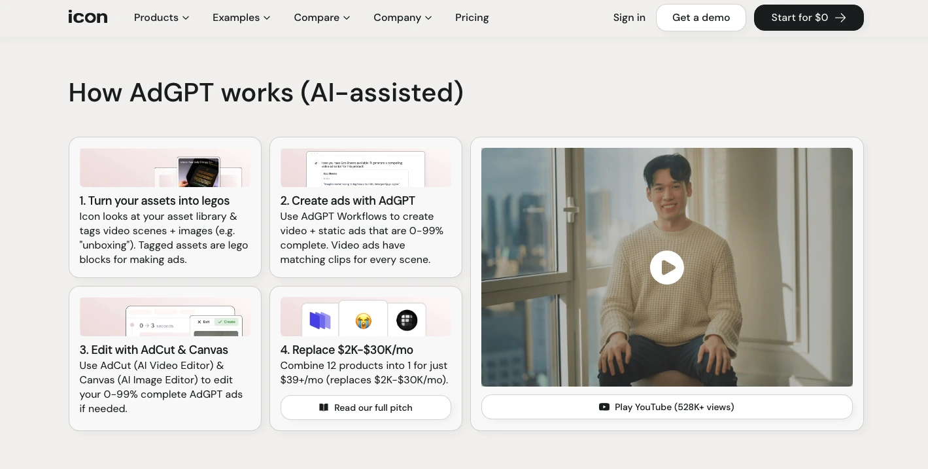Click the Create ads with AdGPT thumbnail
928x469 pixels.
pyautogui.click(x=366, y=167)
